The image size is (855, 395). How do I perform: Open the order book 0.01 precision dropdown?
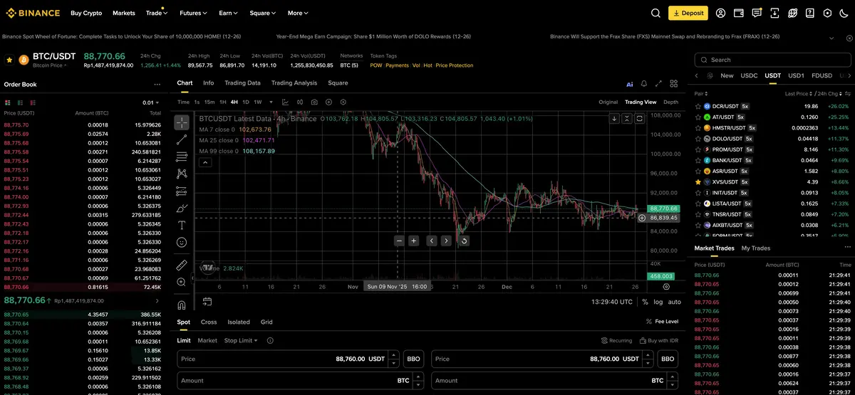pos(152,102)
